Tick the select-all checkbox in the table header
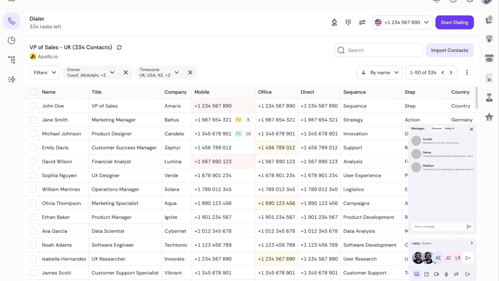The image size is (499, 281). pos(33,92)
